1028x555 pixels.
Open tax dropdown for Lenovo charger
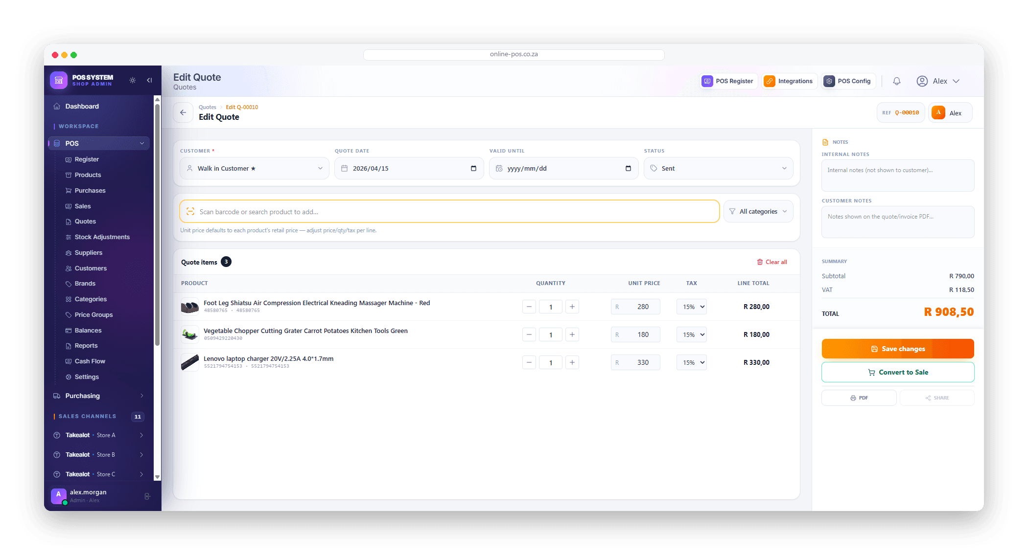[x=692, y=362]
